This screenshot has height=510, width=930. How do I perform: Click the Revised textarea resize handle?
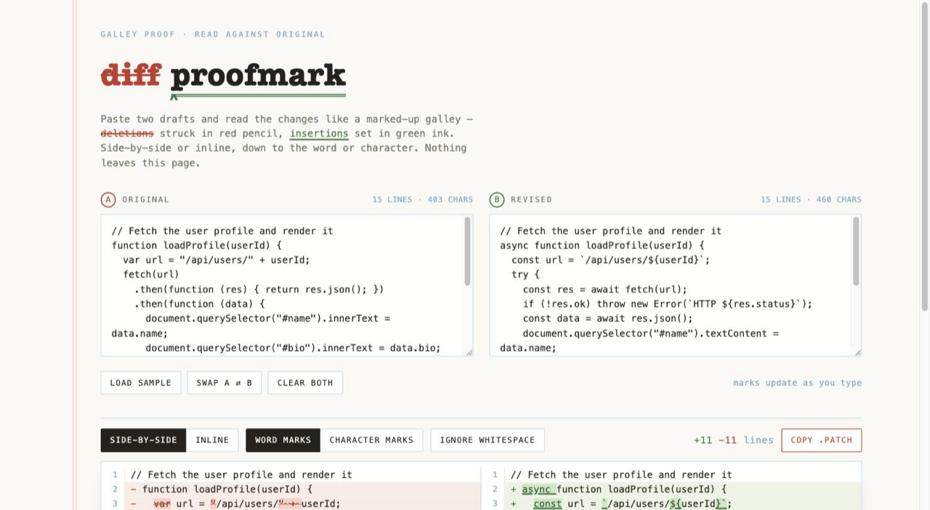click(858, 352)
